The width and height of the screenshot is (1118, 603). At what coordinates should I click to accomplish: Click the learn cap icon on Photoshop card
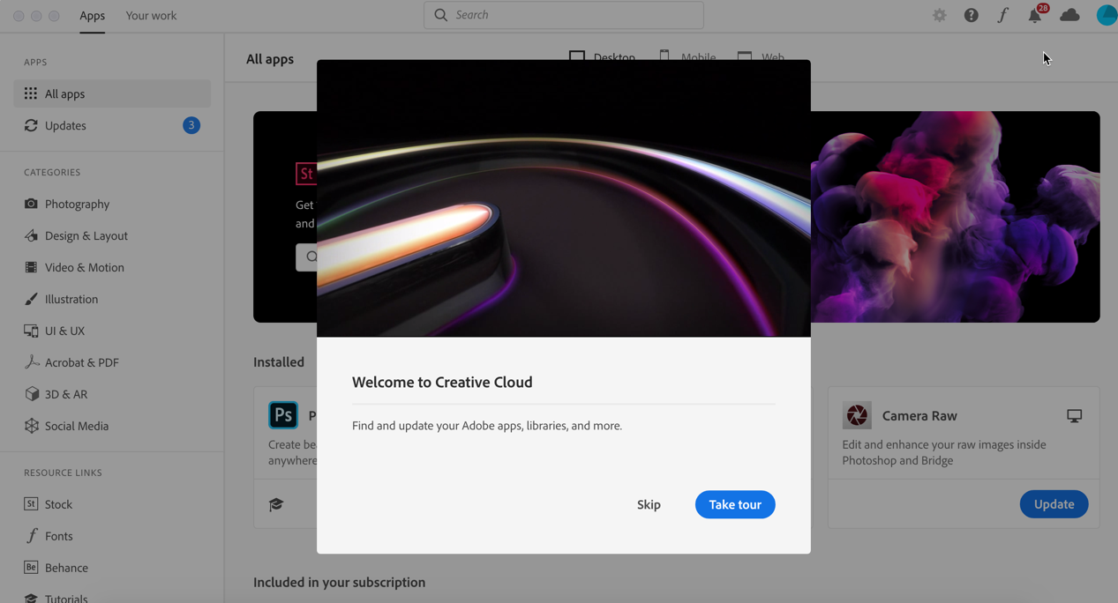(x=276, y=504)
